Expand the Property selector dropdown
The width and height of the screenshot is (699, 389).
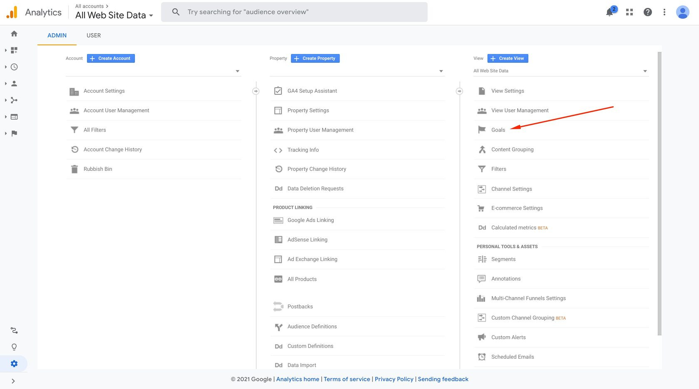click(x=357, y=71)
